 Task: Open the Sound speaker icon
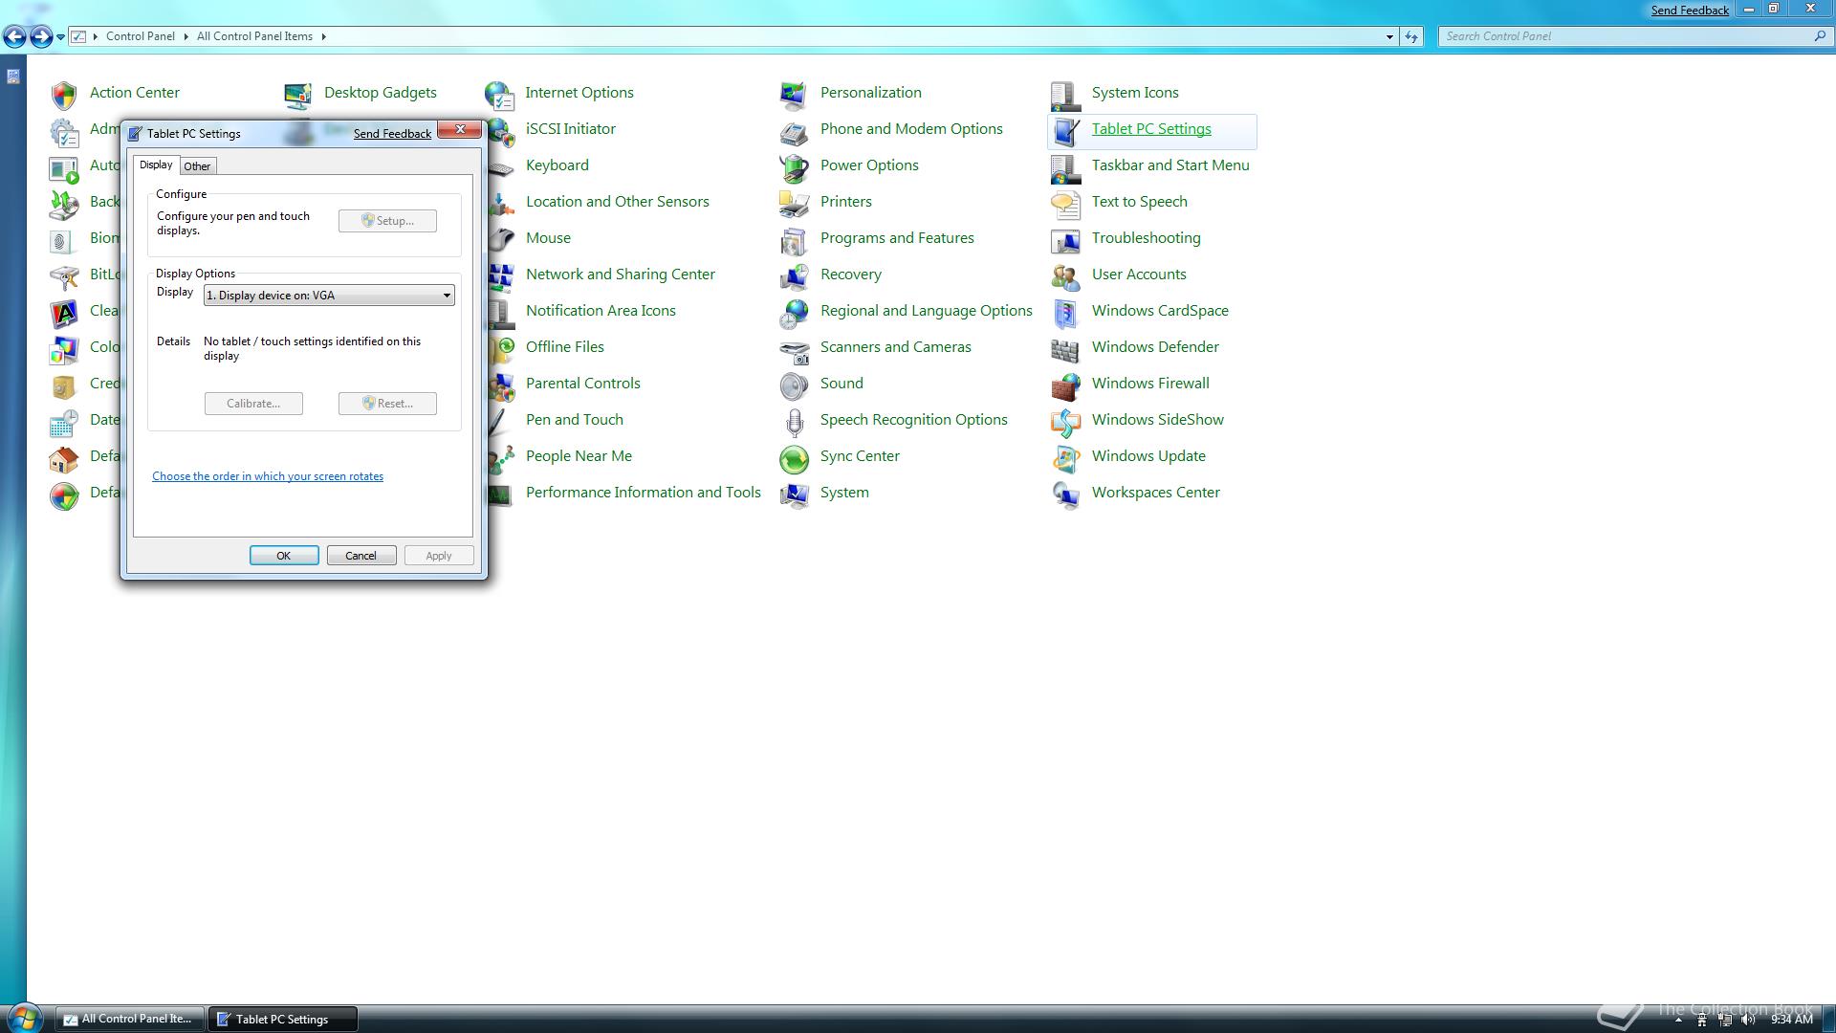coord(794,385)
